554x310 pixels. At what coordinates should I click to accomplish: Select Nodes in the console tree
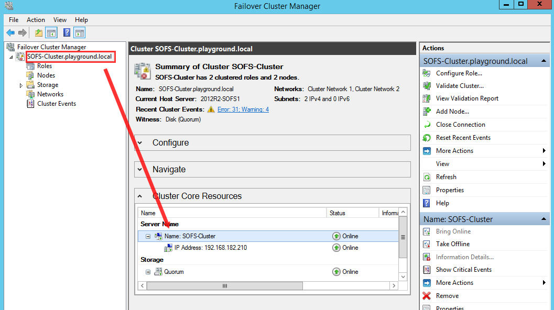tap(46, 75)
